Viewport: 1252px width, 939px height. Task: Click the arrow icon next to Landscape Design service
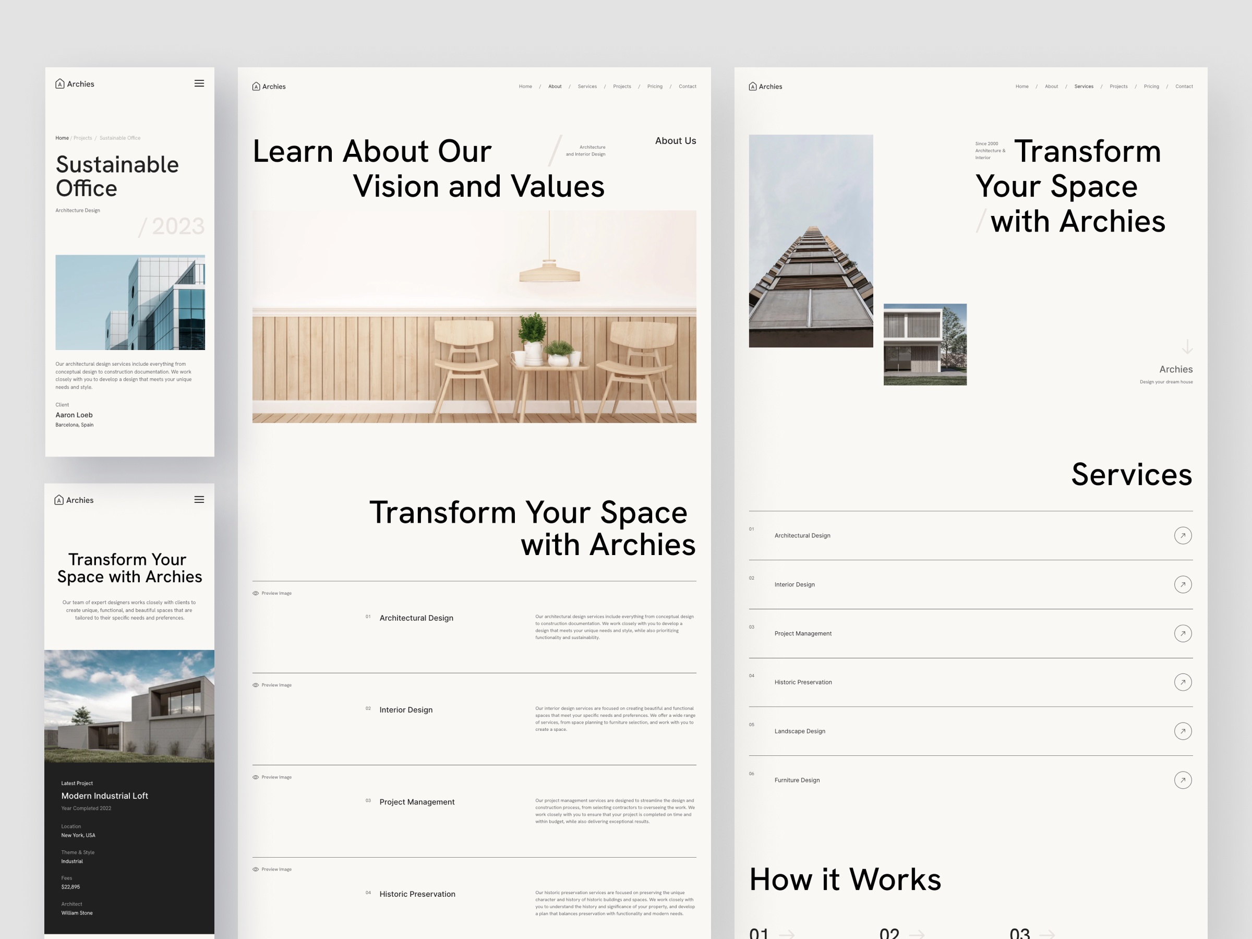pos(1183,731)
